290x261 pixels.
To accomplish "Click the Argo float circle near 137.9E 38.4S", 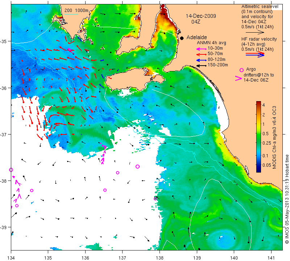I will [155, 199].
